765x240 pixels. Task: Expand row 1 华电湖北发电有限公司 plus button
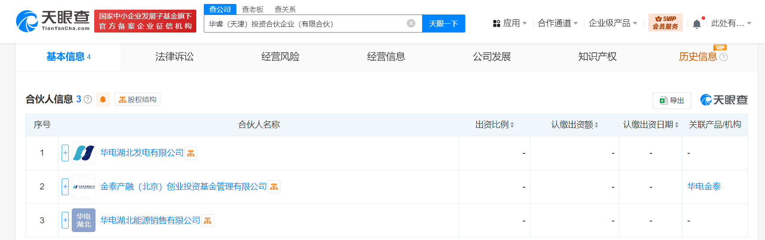click(x=65, y=153)
